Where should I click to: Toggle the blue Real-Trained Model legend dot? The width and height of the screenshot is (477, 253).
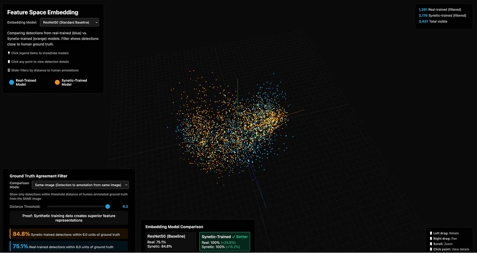[12, 82]
